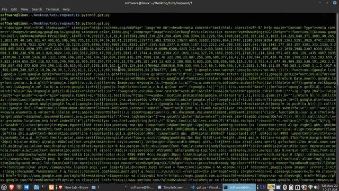The width and height of the screenshot is (339, 191).
Task: Switch to New tab - Brave window
Action: 74,187
